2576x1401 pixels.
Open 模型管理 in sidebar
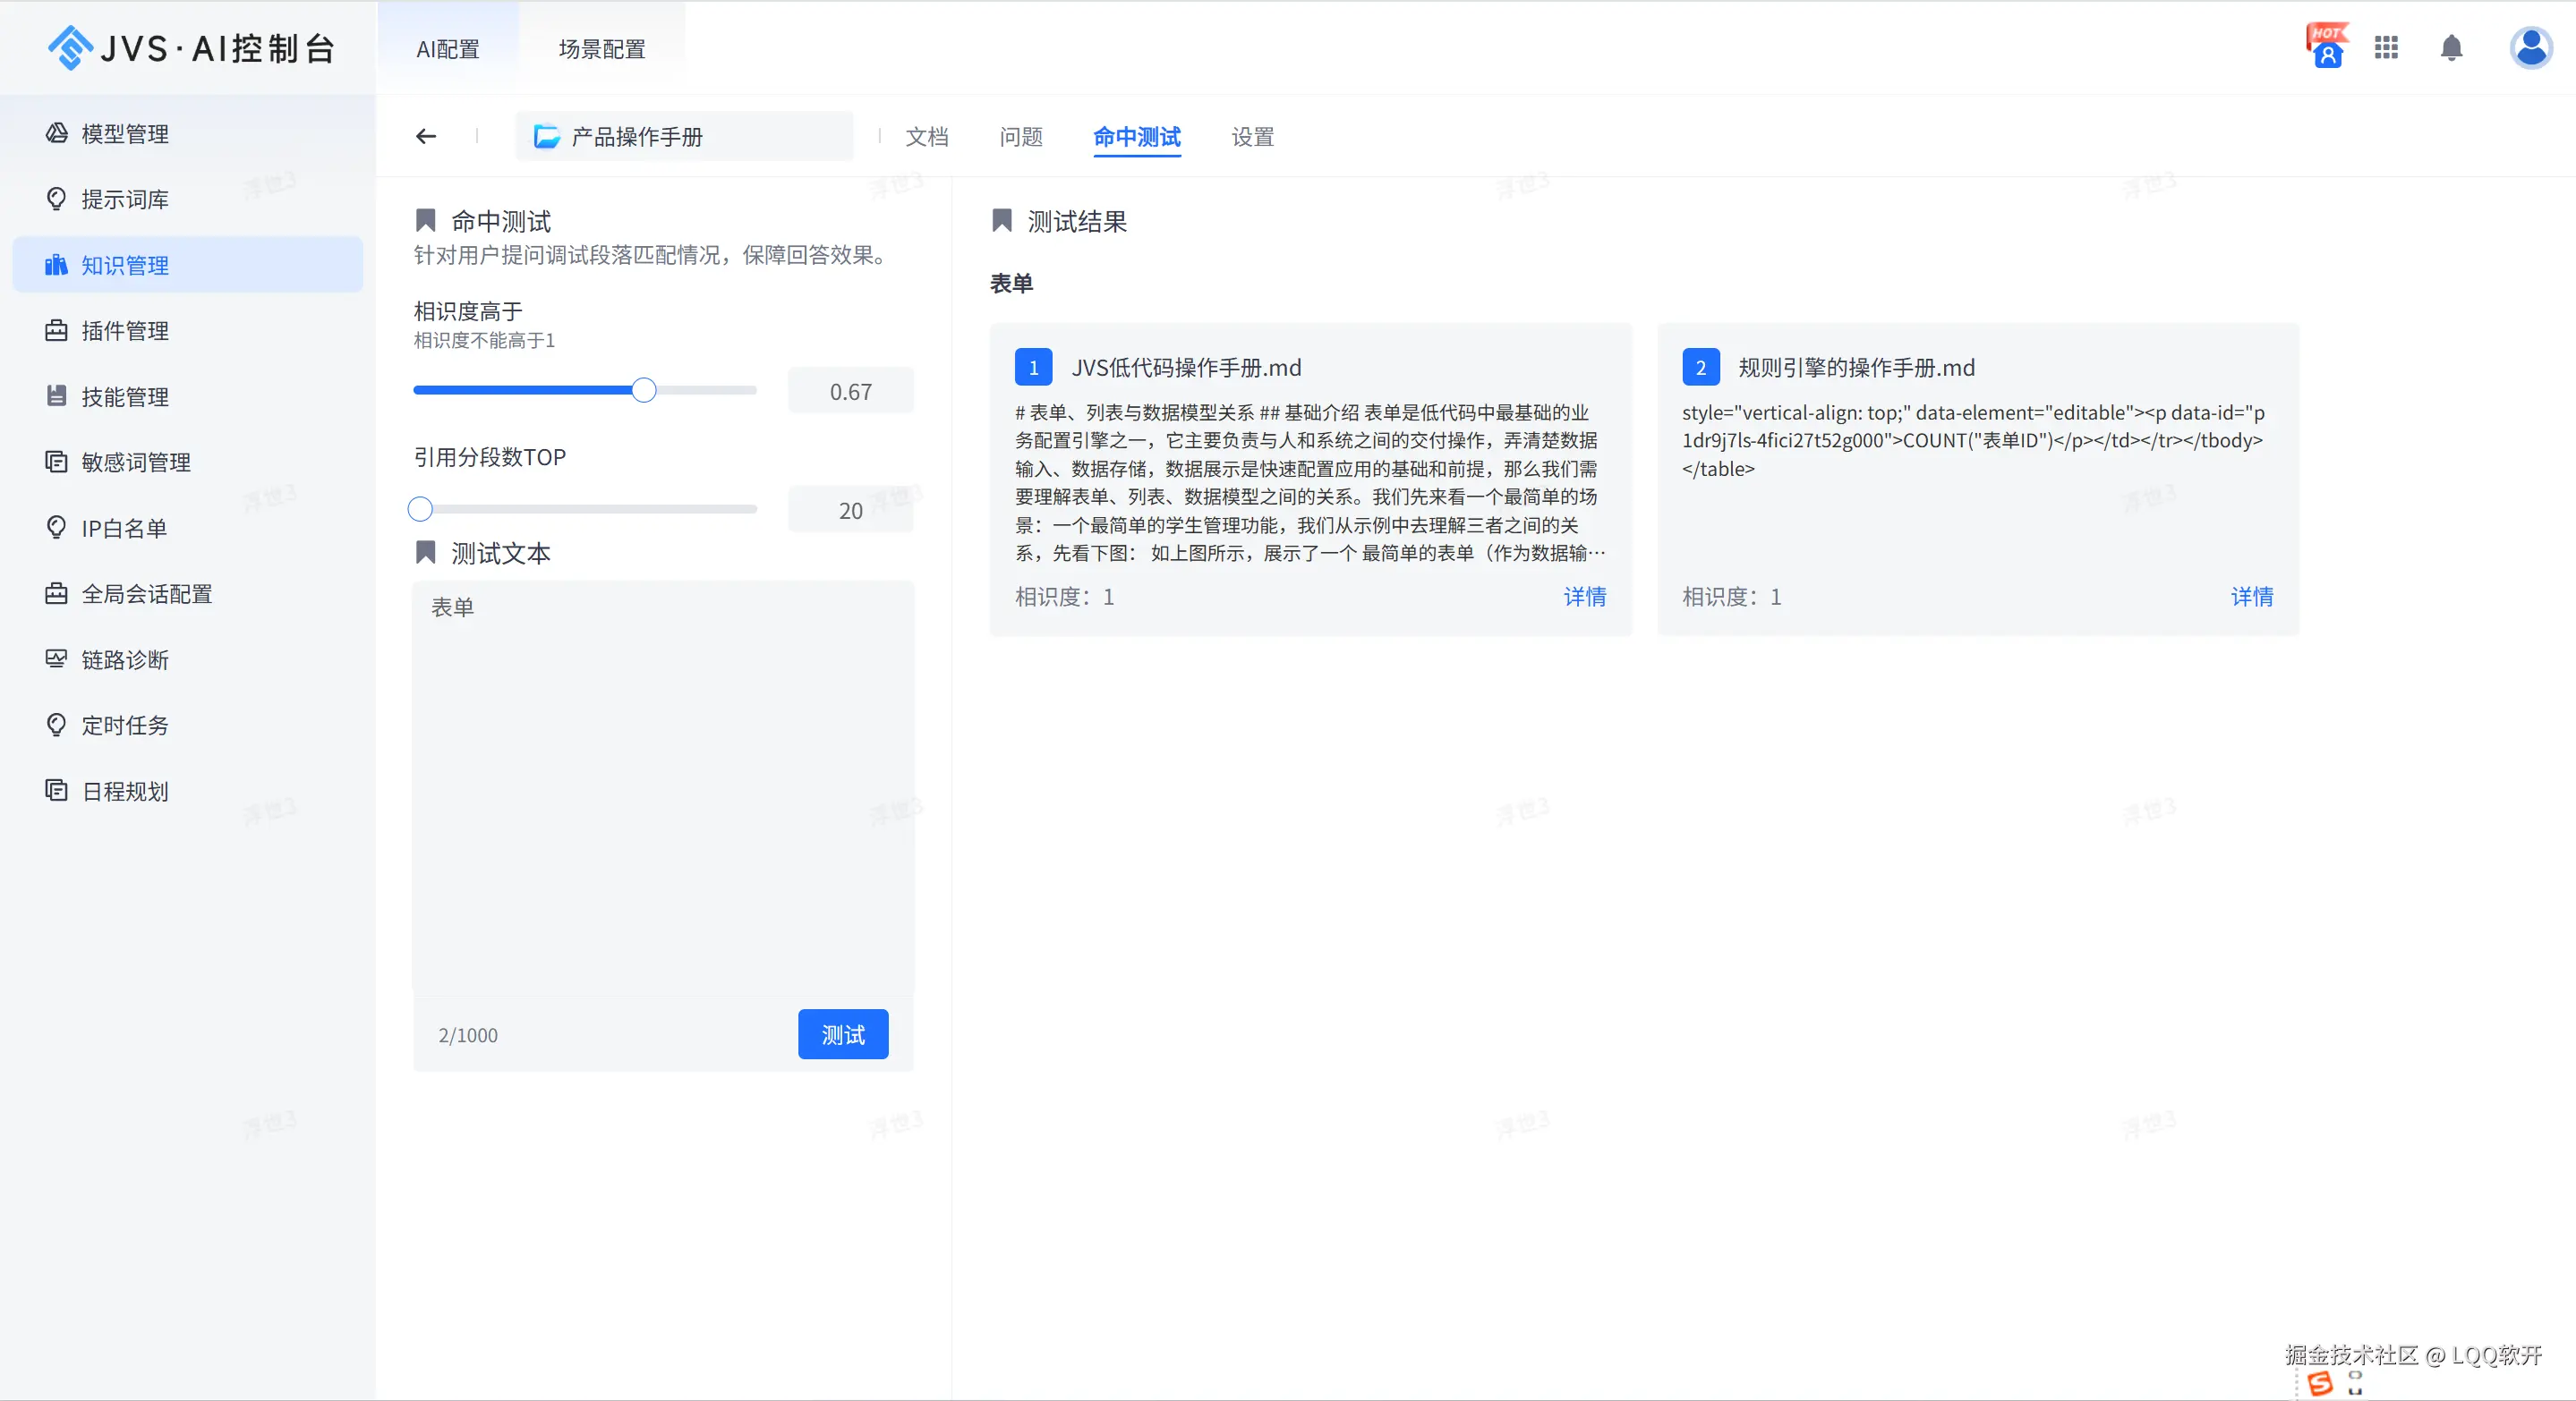[125, 134]
